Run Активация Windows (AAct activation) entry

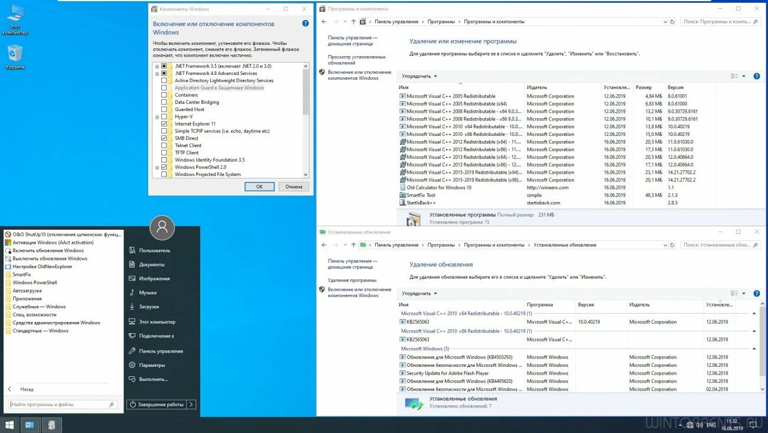49,242
